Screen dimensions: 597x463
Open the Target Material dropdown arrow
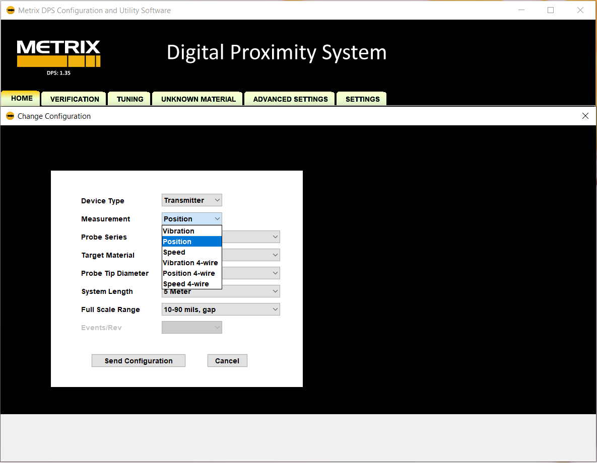click(275, 255)
